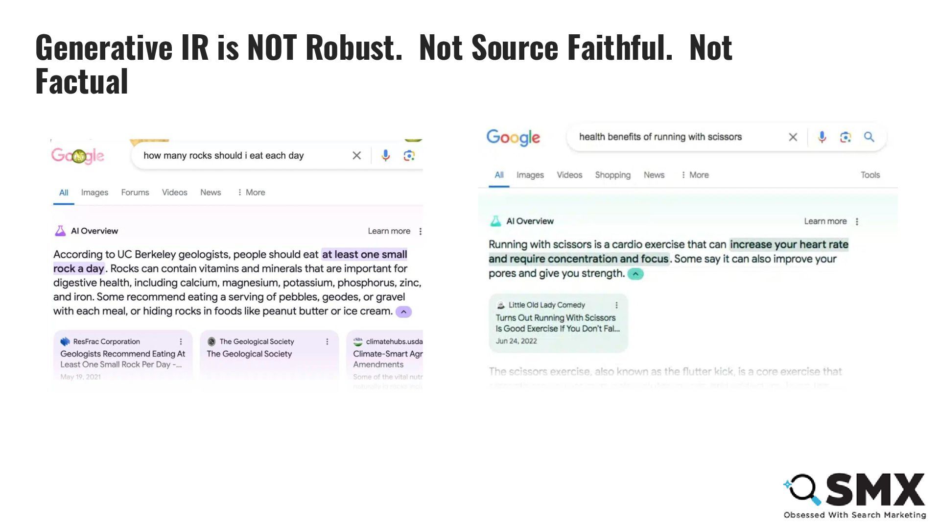The image size is (940, 529).
Task: Open Images tab in scissors search results
Action: pos(530,175)
